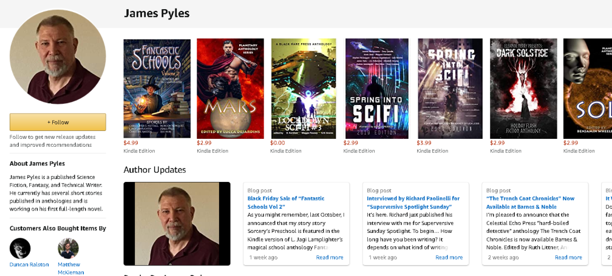Read more of the Superversive interview post
612x276 pixels.
click(x=449, y=257)
